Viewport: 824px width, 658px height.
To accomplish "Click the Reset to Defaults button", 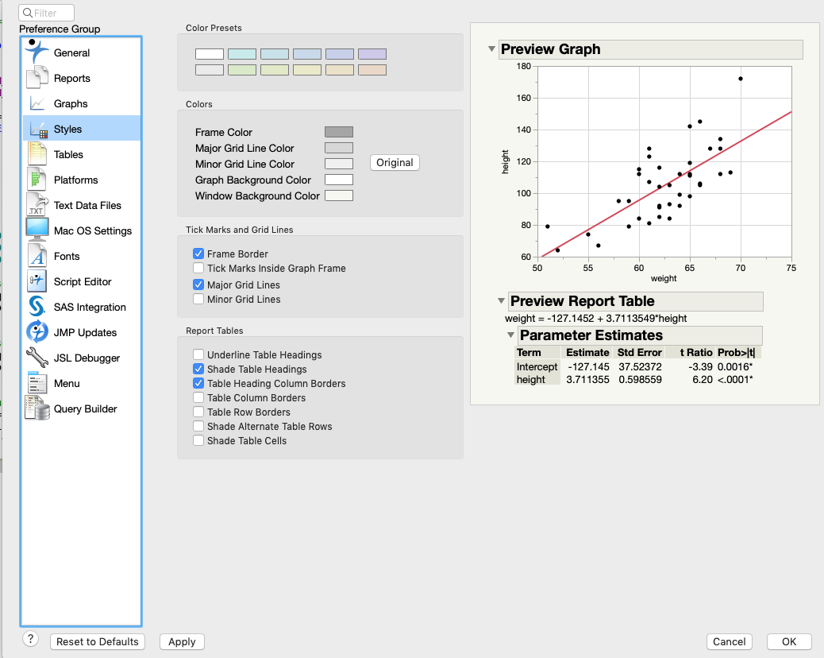I will pos(98,641).
